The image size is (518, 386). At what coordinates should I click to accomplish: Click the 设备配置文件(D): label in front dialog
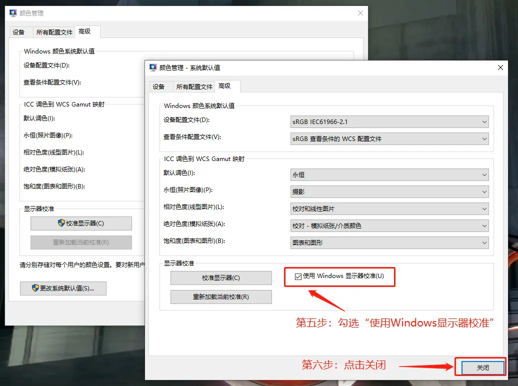point(186,120)
